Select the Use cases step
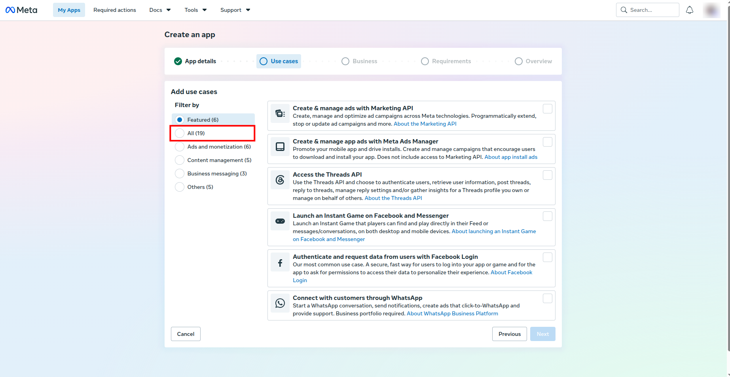The height and width of the screenshot is (377, 730). click(x=279, y=61)
